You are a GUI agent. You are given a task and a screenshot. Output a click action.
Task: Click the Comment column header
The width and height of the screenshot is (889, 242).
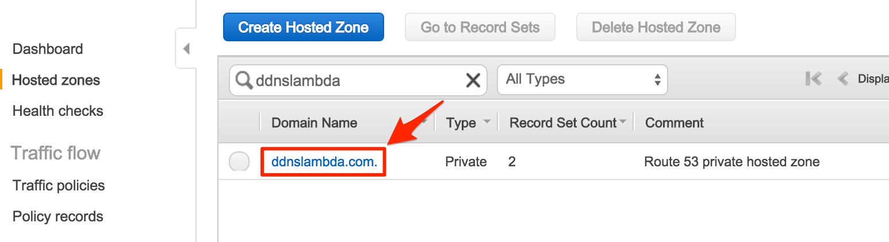coord(675,123)
